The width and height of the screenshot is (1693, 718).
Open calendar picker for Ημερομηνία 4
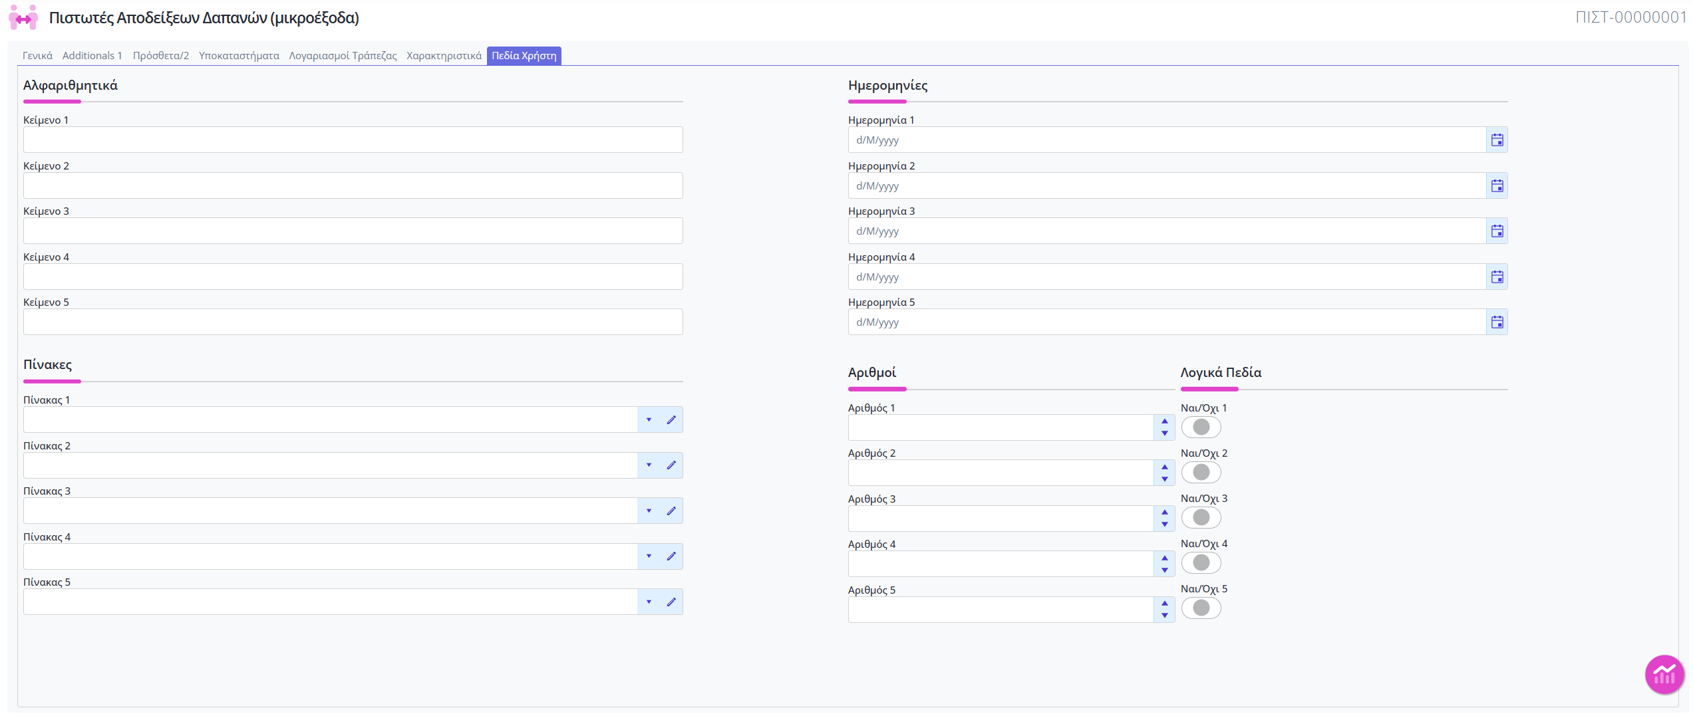1497,277
